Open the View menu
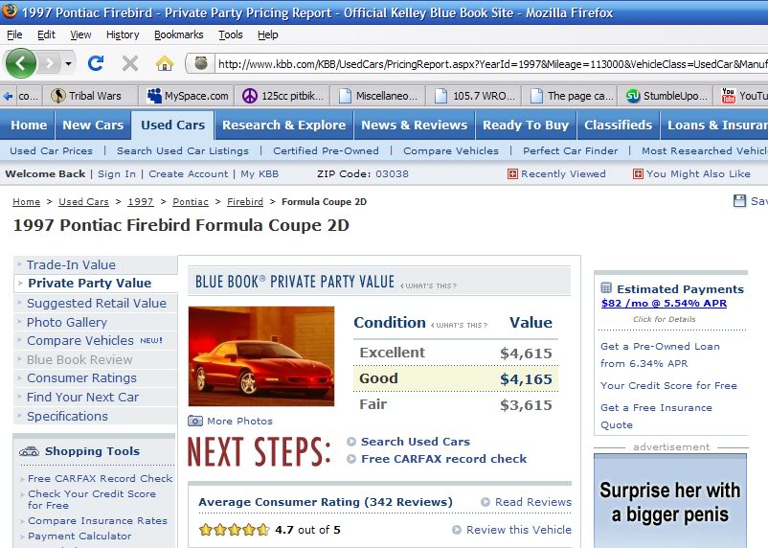Viewport: 768px width, 548px height. (x=80, y=34)
